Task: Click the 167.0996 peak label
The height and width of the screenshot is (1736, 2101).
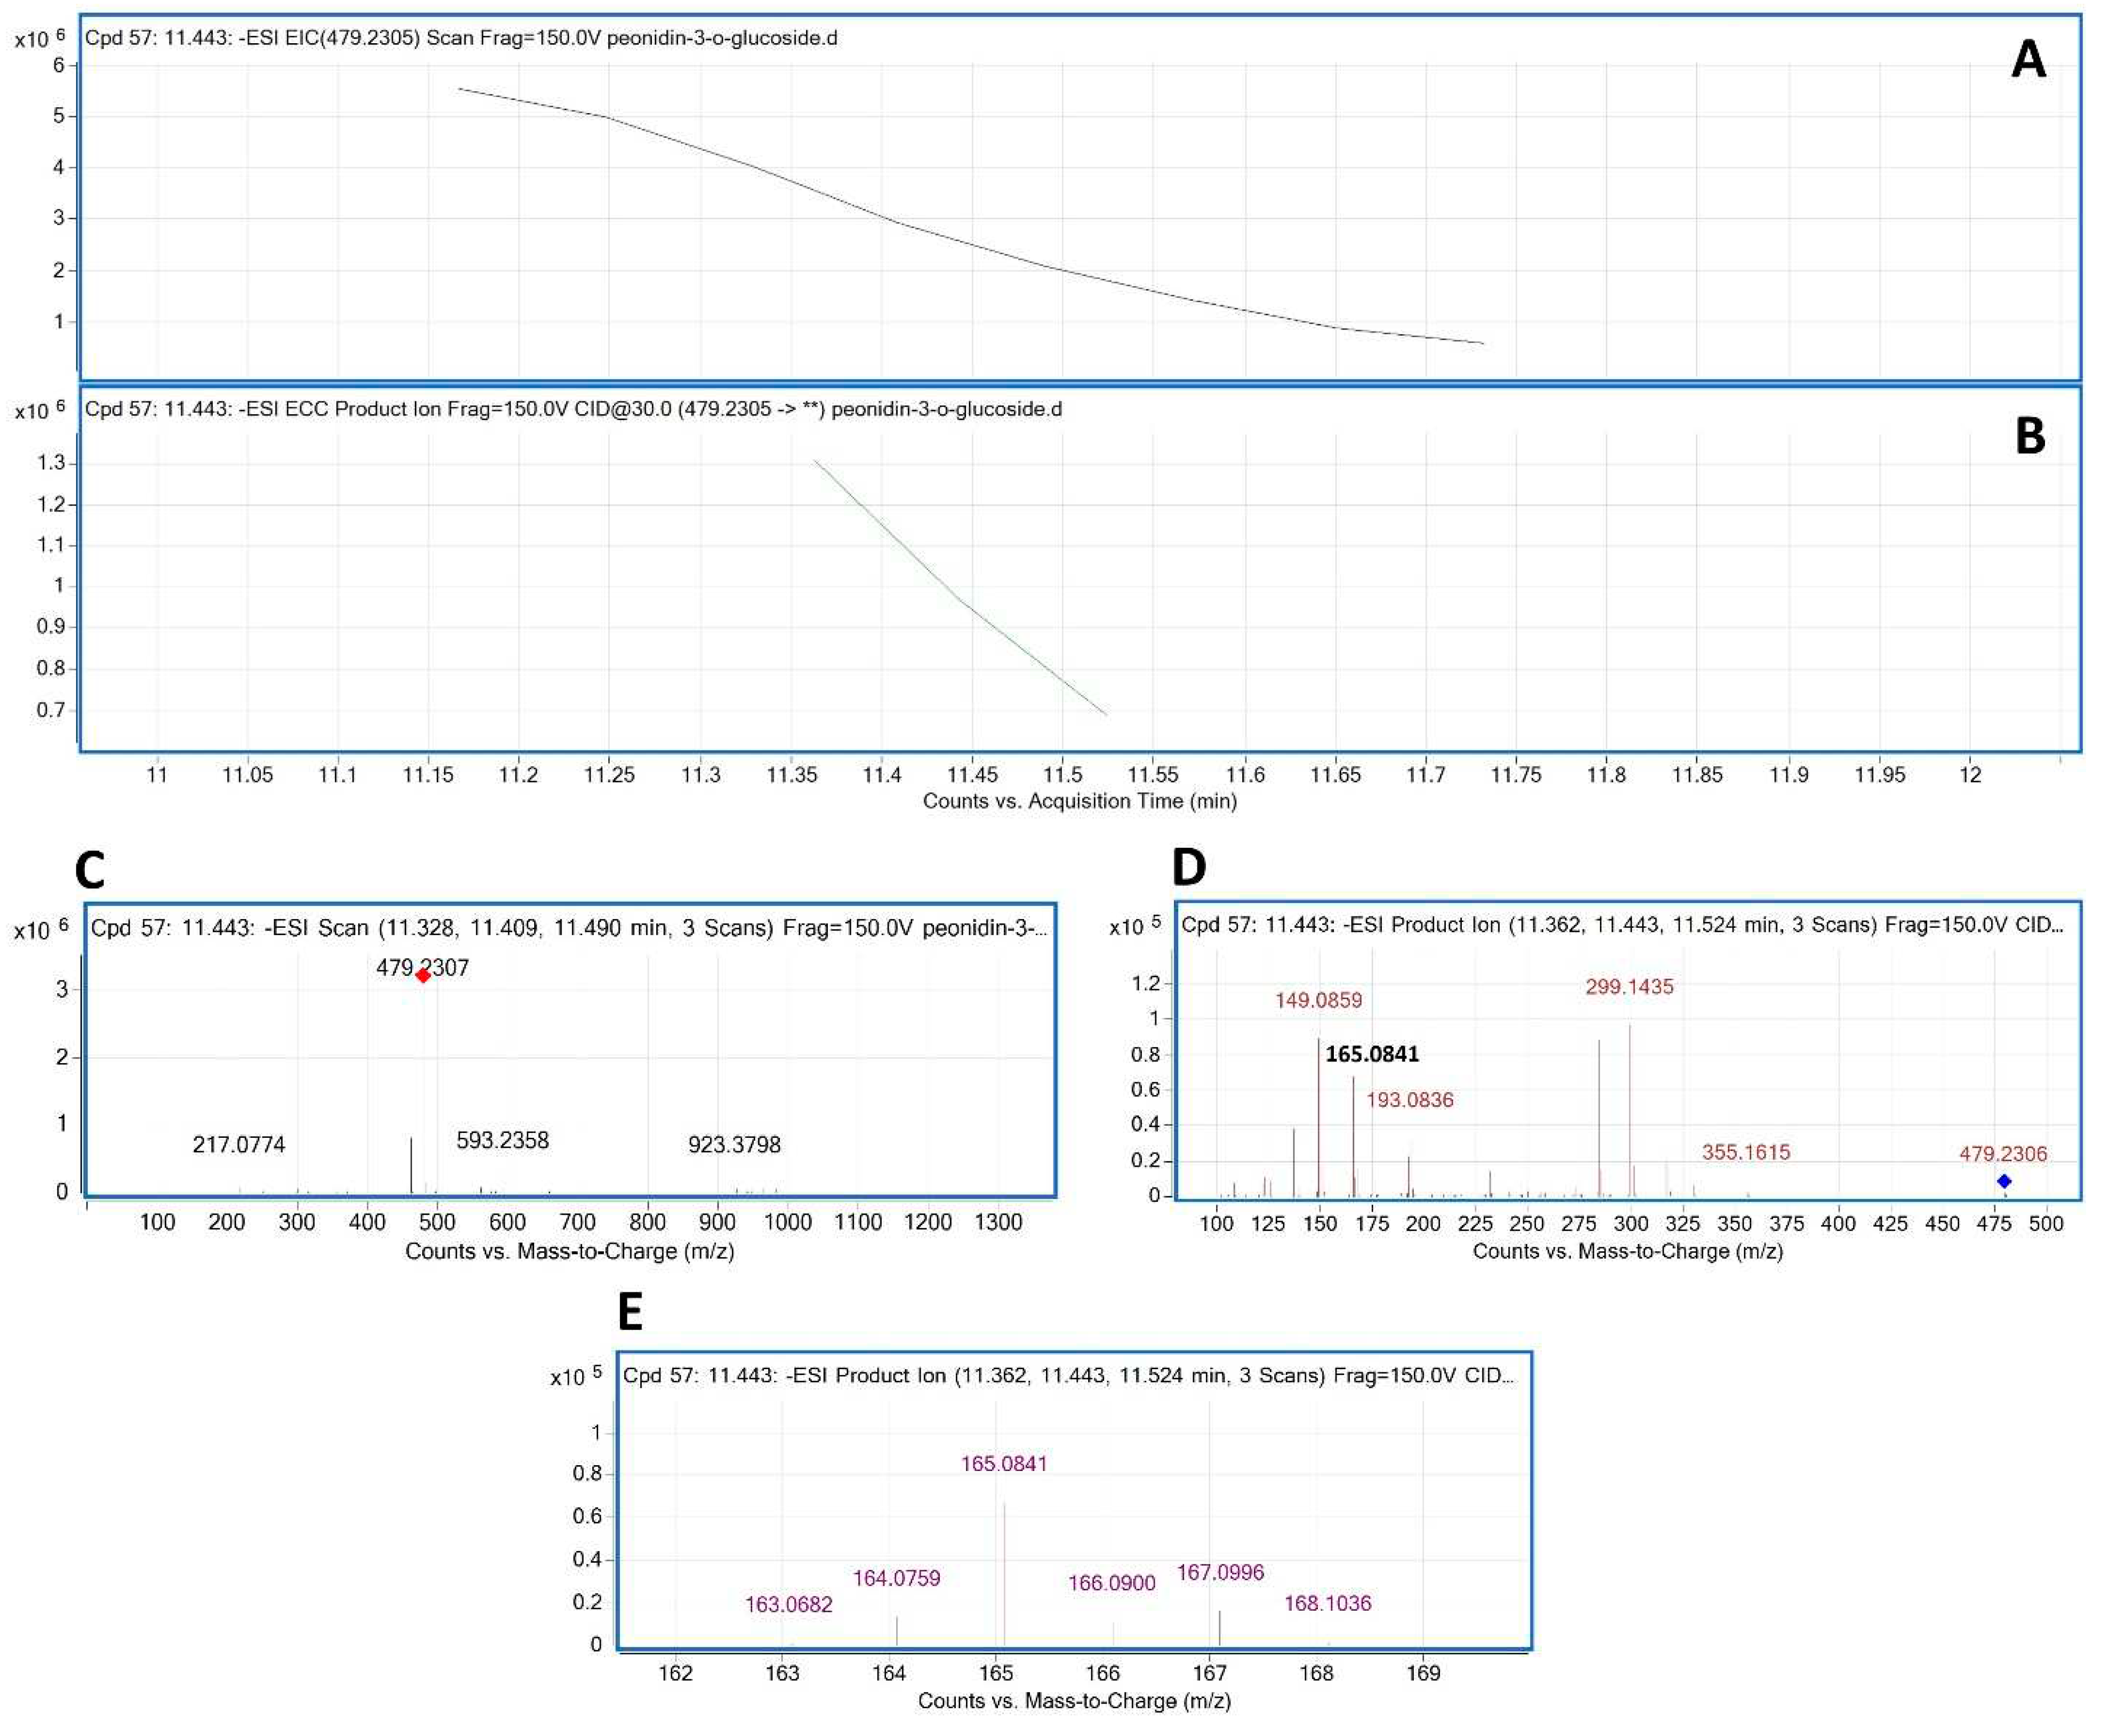Action: tap(1220, 1573)
